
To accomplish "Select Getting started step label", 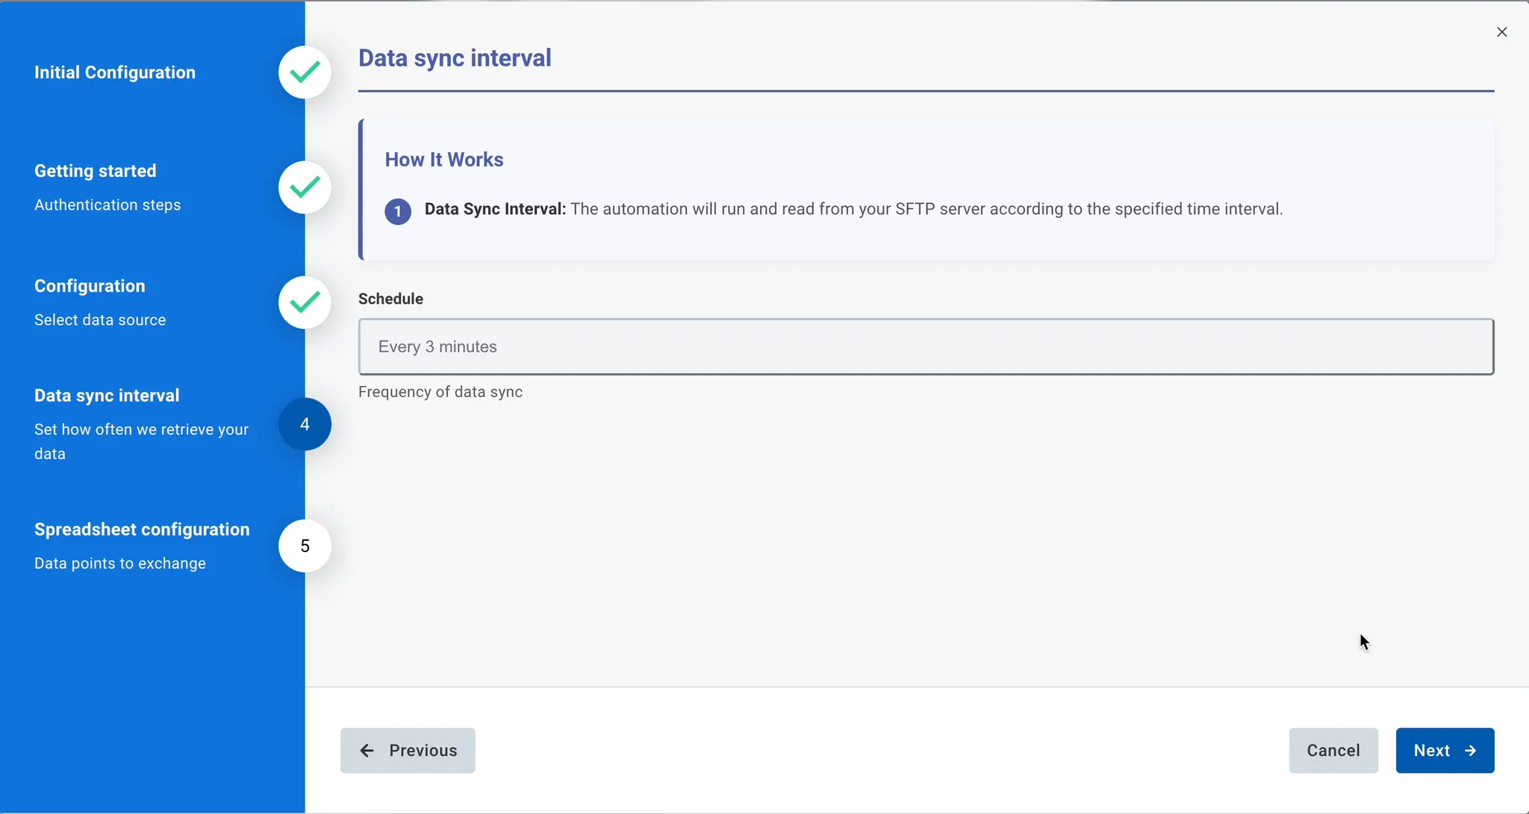I will coord(96,171).
